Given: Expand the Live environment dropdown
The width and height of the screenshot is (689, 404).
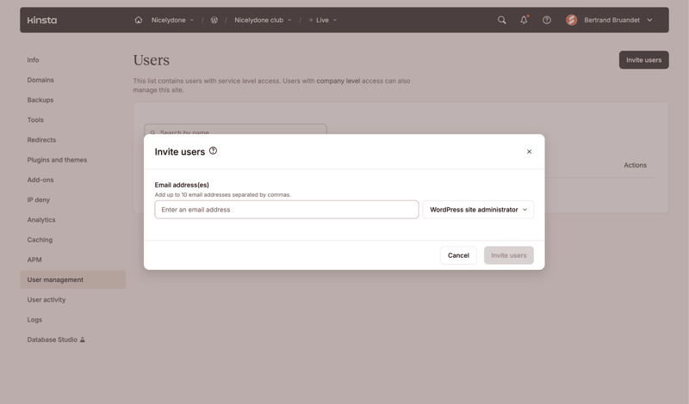Looking at the screenshot, I should (323, 20).
